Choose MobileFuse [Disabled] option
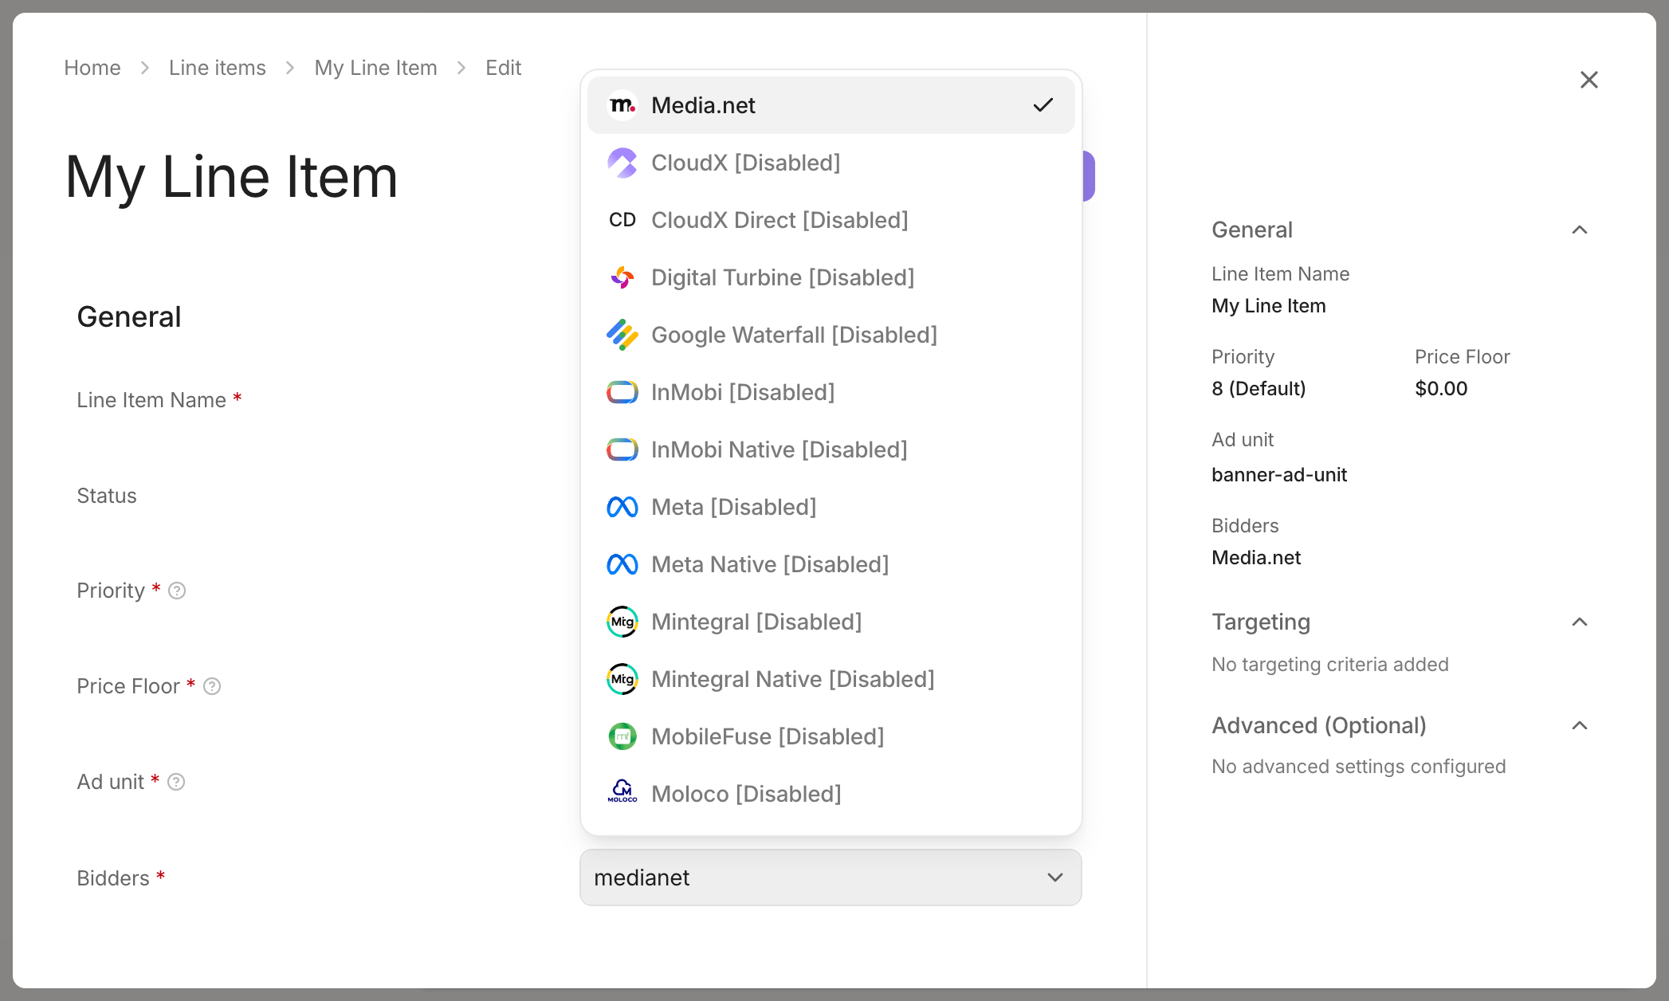This screenshot has width=1669, height=1001. point(831,736)
